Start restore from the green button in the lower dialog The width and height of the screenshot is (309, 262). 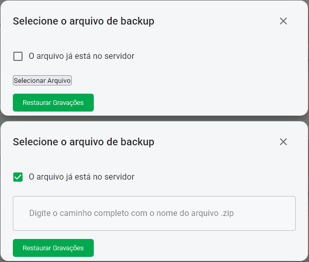(53, 248)
